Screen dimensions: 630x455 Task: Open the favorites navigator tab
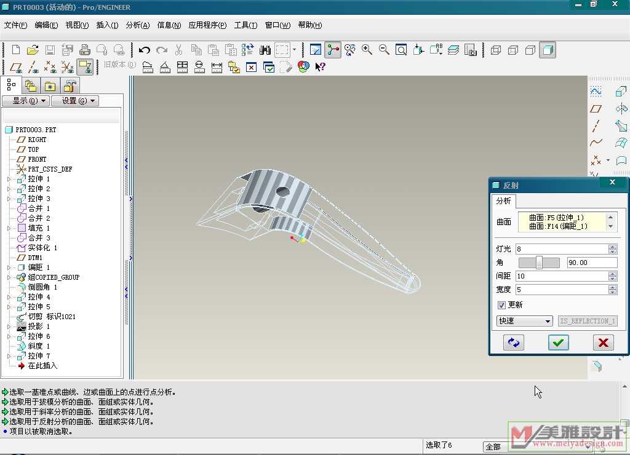coord(50,86)
